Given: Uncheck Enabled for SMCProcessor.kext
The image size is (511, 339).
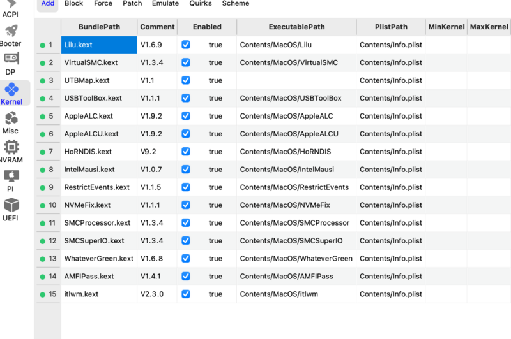Looking at the screenshot, I should tap(186, 223).
